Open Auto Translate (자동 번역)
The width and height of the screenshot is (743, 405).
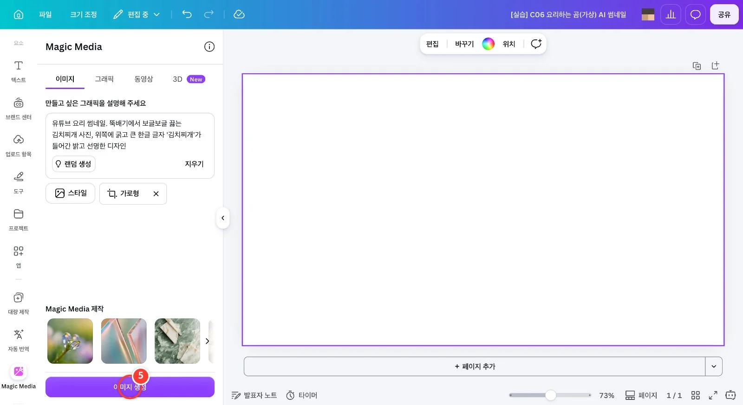tap(19, 340)
